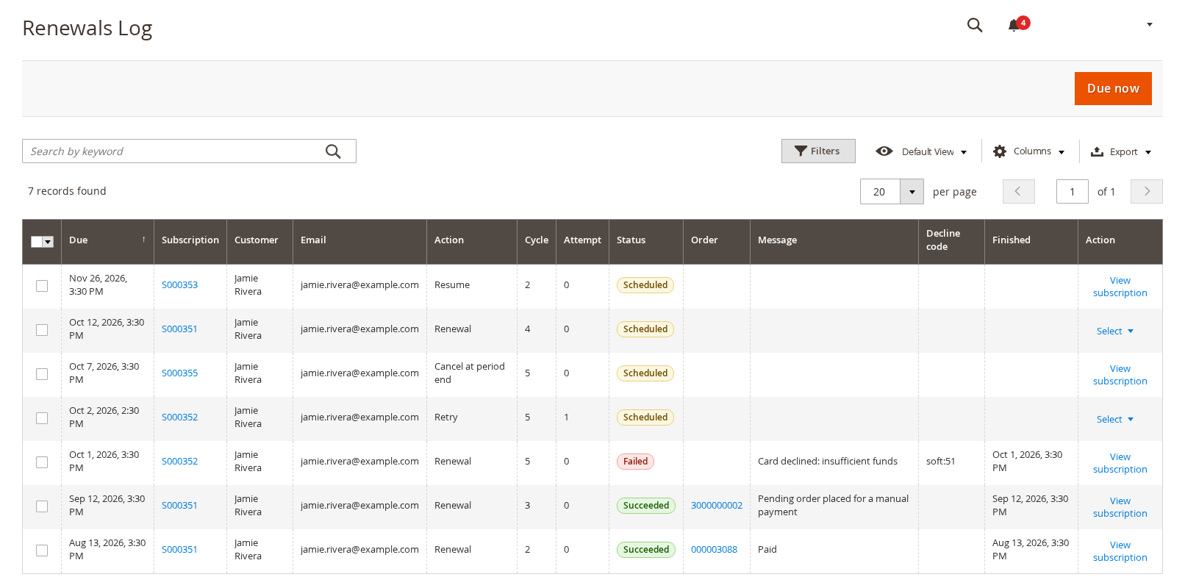Screen dimensions: 1185x588
Task: Open the Filters panel
Action: tap(818, 151)
